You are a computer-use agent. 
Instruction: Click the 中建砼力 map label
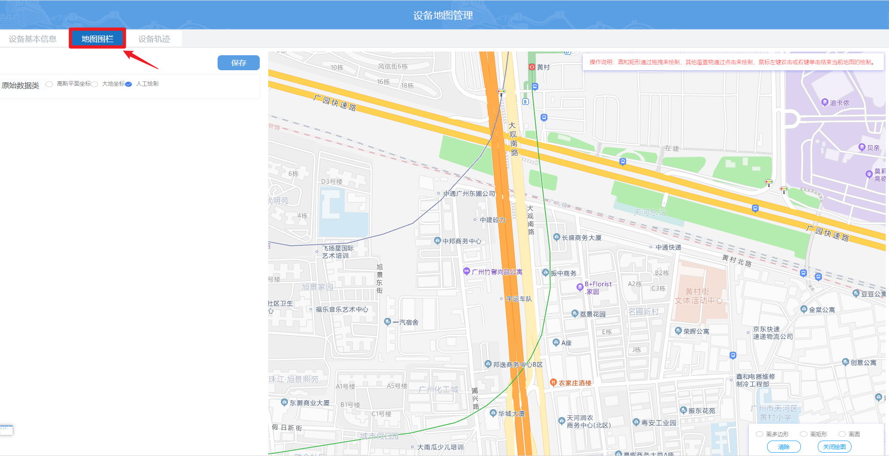(x=493, y=220)
